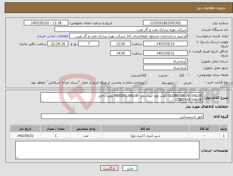The width and height of the screenshot is (233, 176).
Task: Click the general description text area
Action: pyautogui.click(x=122, y=97)
